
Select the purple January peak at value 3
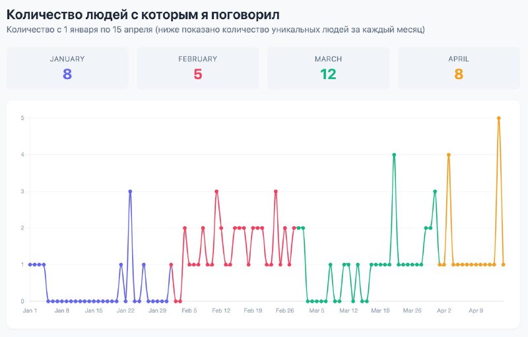(130, 191)
